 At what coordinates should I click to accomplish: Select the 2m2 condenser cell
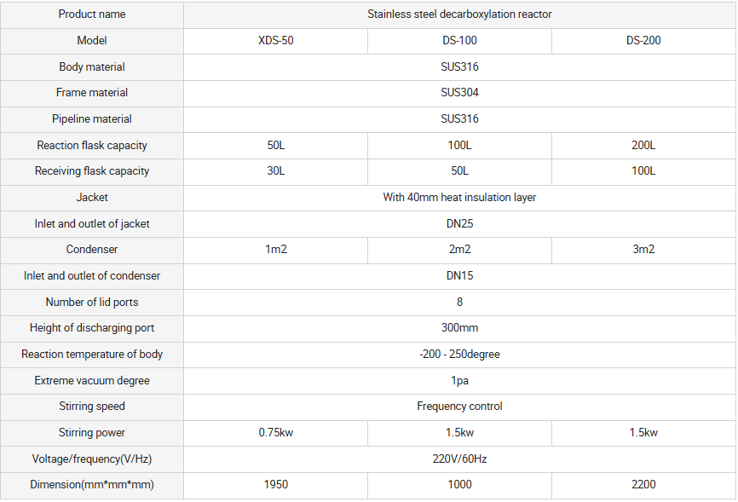click(459, 250)
